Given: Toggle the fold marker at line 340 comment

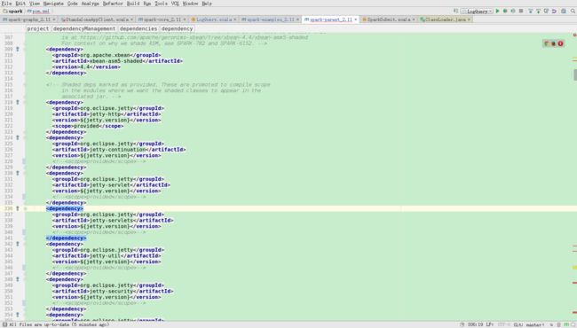Looking at the screenshot, I should pos(24,232).
